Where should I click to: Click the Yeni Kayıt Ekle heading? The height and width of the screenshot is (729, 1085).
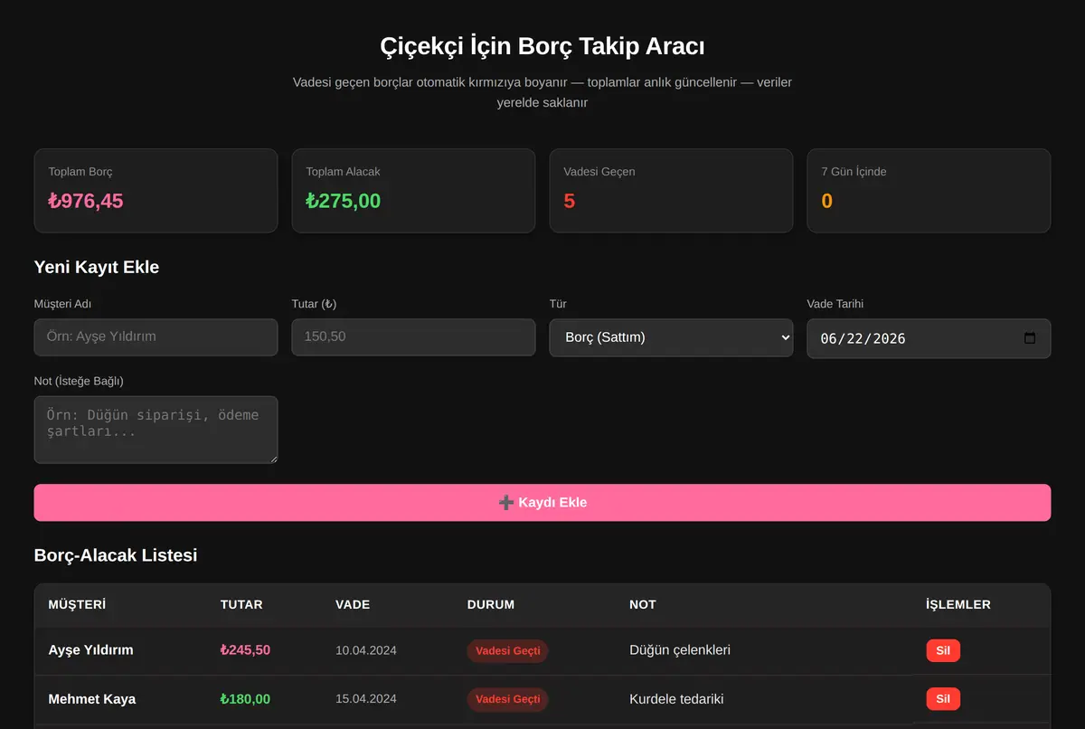pyautogui.click(x=97, y=267)
